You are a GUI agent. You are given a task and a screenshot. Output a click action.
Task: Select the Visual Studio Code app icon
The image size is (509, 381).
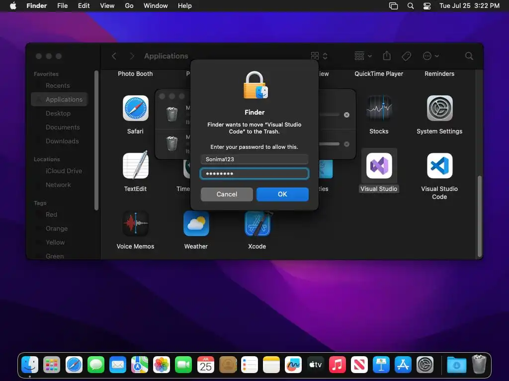point(439,166)
